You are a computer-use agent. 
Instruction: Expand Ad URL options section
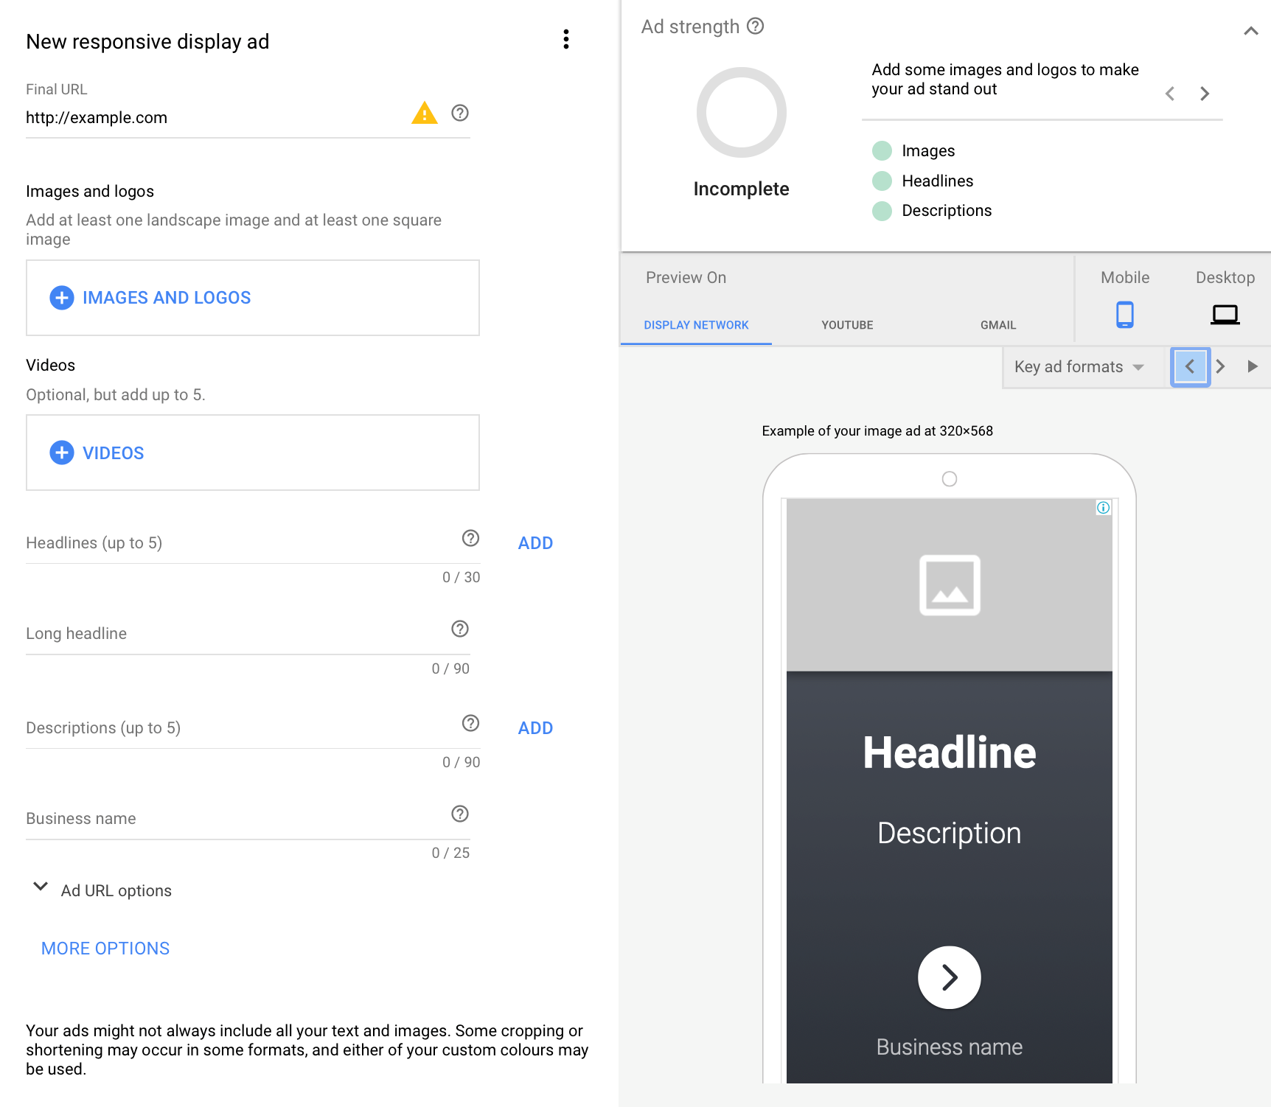coord(102,890)
